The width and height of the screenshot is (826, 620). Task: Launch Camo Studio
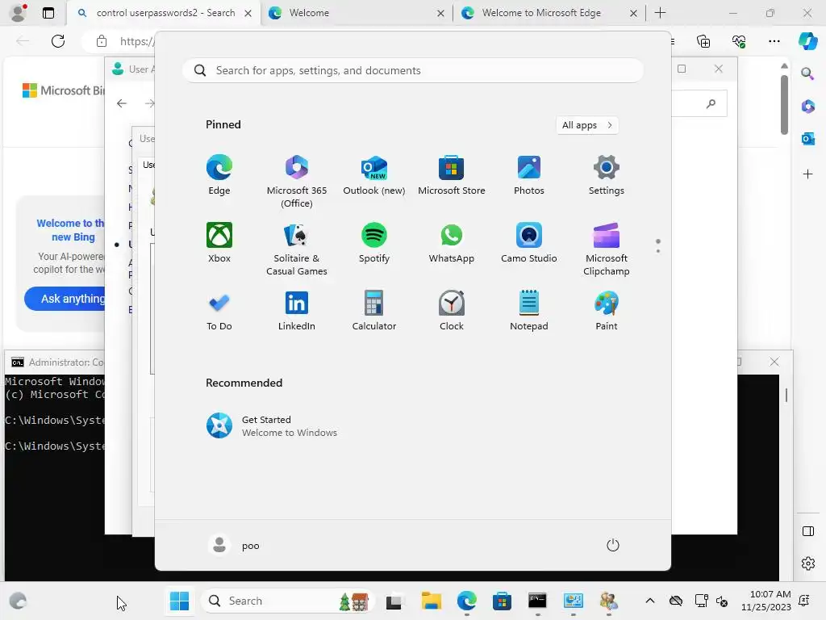(x=529, y=242)
